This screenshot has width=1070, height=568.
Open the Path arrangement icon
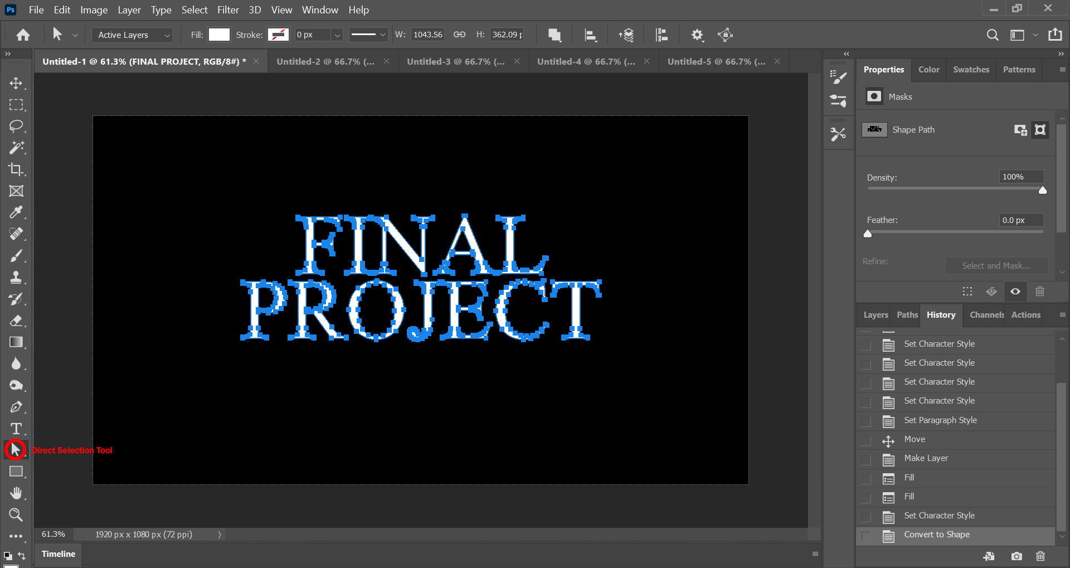coord(626,35)
